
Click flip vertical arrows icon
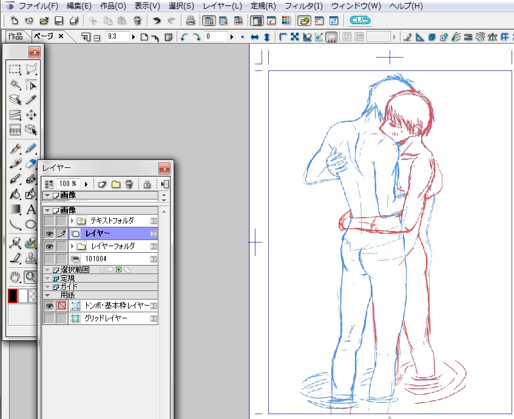click(x=267, y=37)
